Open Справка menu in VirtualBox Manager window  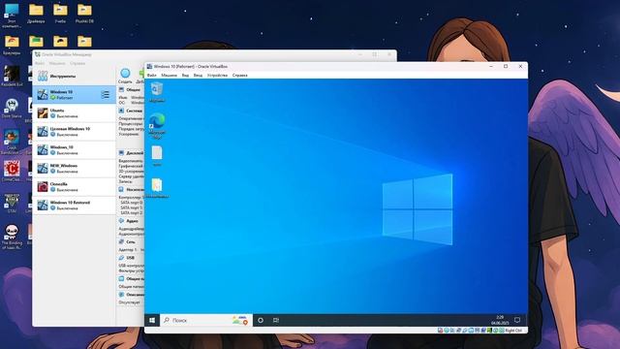click(77, 63)
